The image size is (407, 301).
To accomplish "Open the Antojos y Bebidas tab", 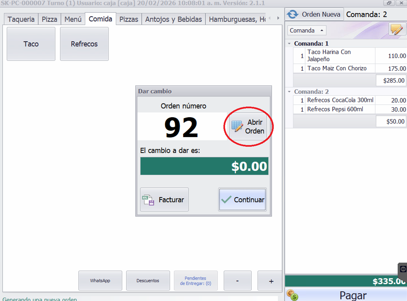I will click(173, 19).
